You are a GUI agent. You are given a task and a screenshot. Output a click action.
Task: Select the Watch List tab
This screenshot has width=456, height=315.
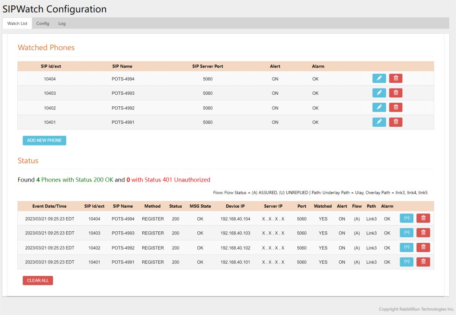click(x=17, y=24)
